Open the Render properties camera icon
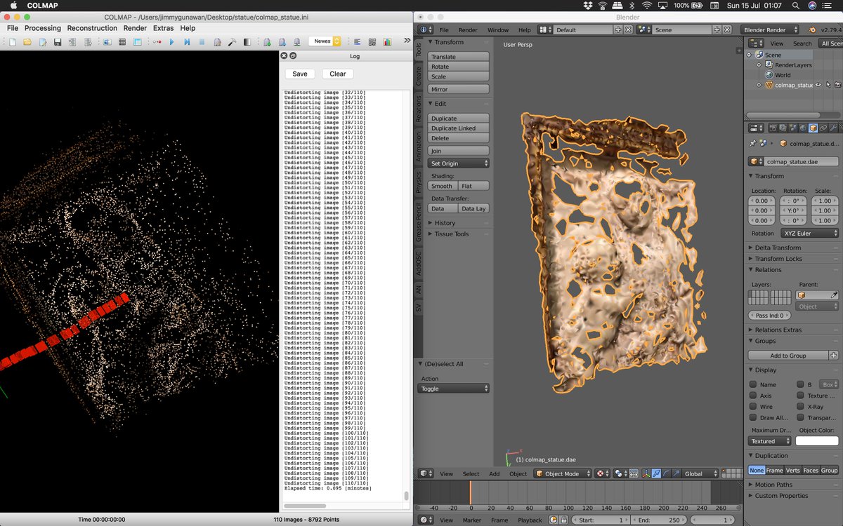Screen dimensions: 843x526 (773, 128)
